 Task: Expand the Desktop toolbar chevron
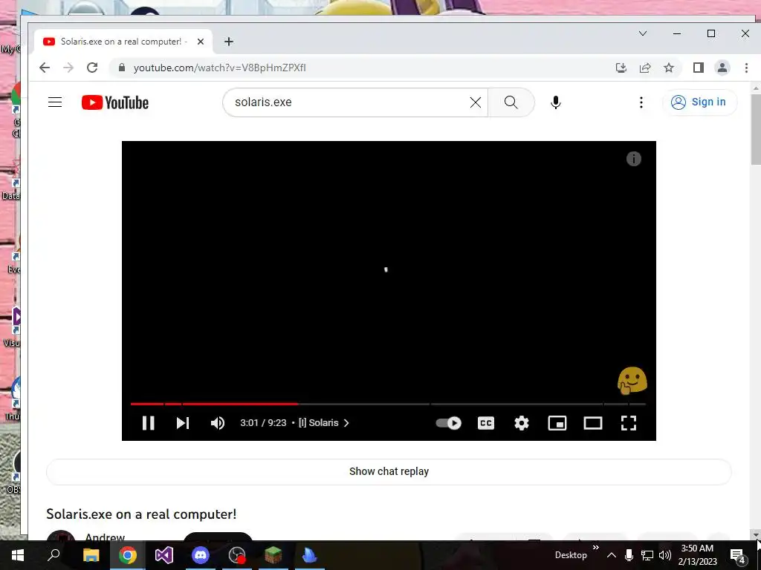coord(595,548)
